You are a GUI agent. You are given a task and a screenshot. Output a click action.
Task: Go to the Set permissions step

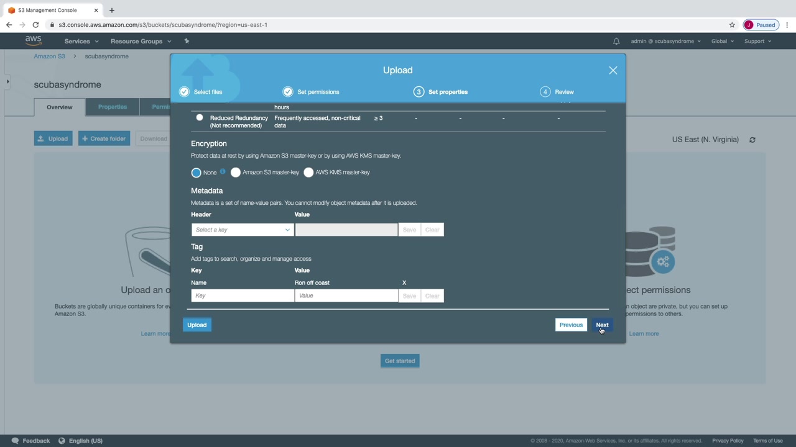click(x=311, y=92)
